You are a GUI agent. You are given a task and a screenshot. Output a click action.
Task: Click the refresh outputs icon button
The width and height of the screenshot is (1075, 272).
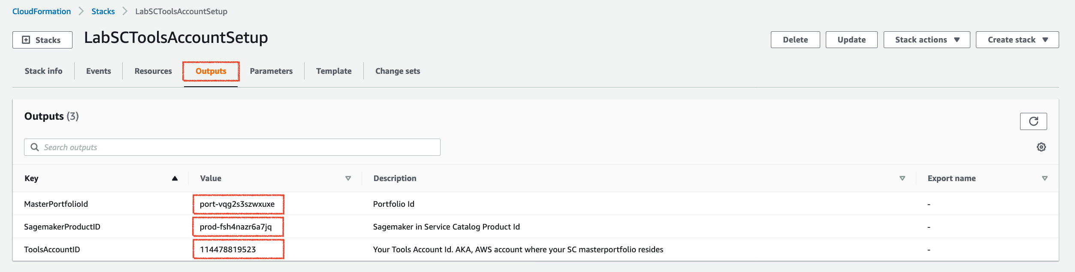pos(1033,121)
